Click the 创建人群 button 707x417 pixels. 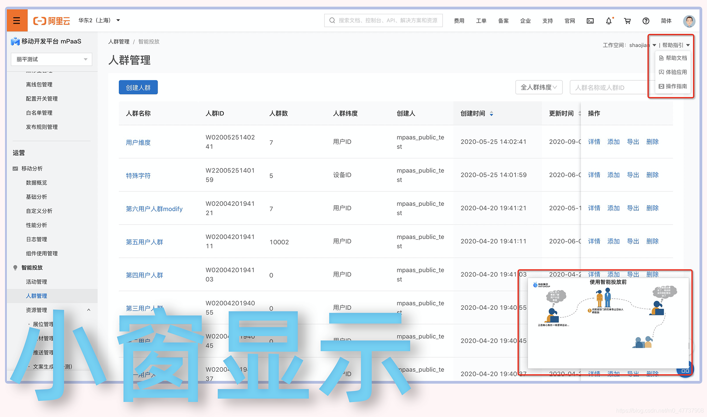pos(138,87)
